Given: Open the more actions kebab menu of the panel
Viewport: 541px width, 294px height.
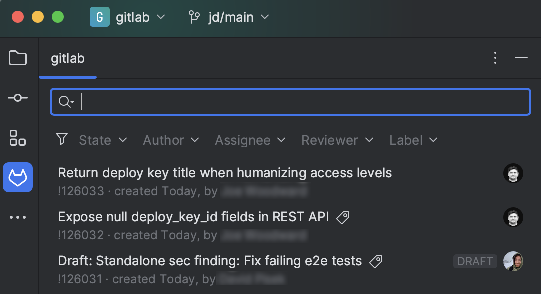Looking at the screenshot, I should click(495, 58).
